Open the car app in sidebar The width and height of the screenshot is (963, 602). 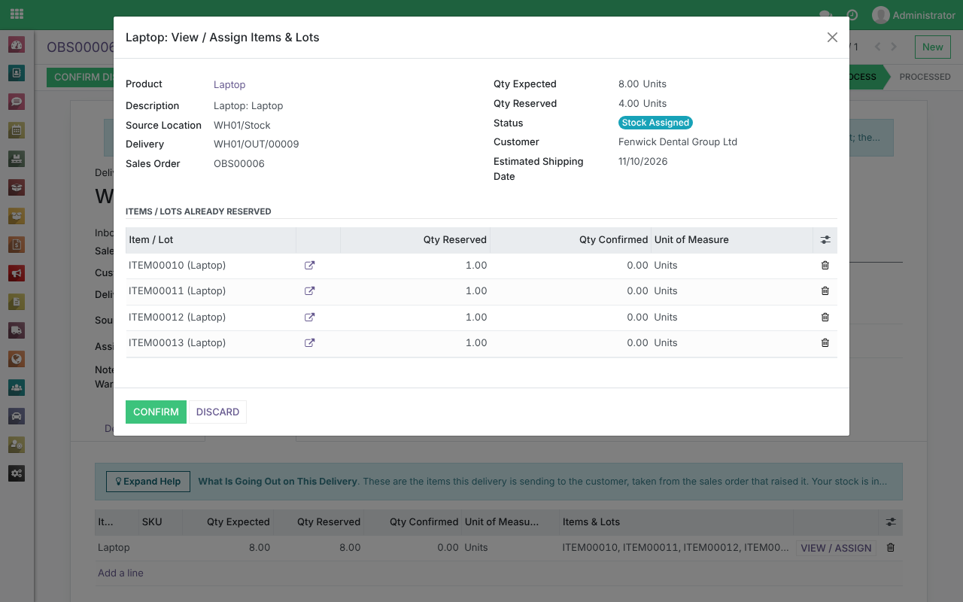tap(17, 416)
